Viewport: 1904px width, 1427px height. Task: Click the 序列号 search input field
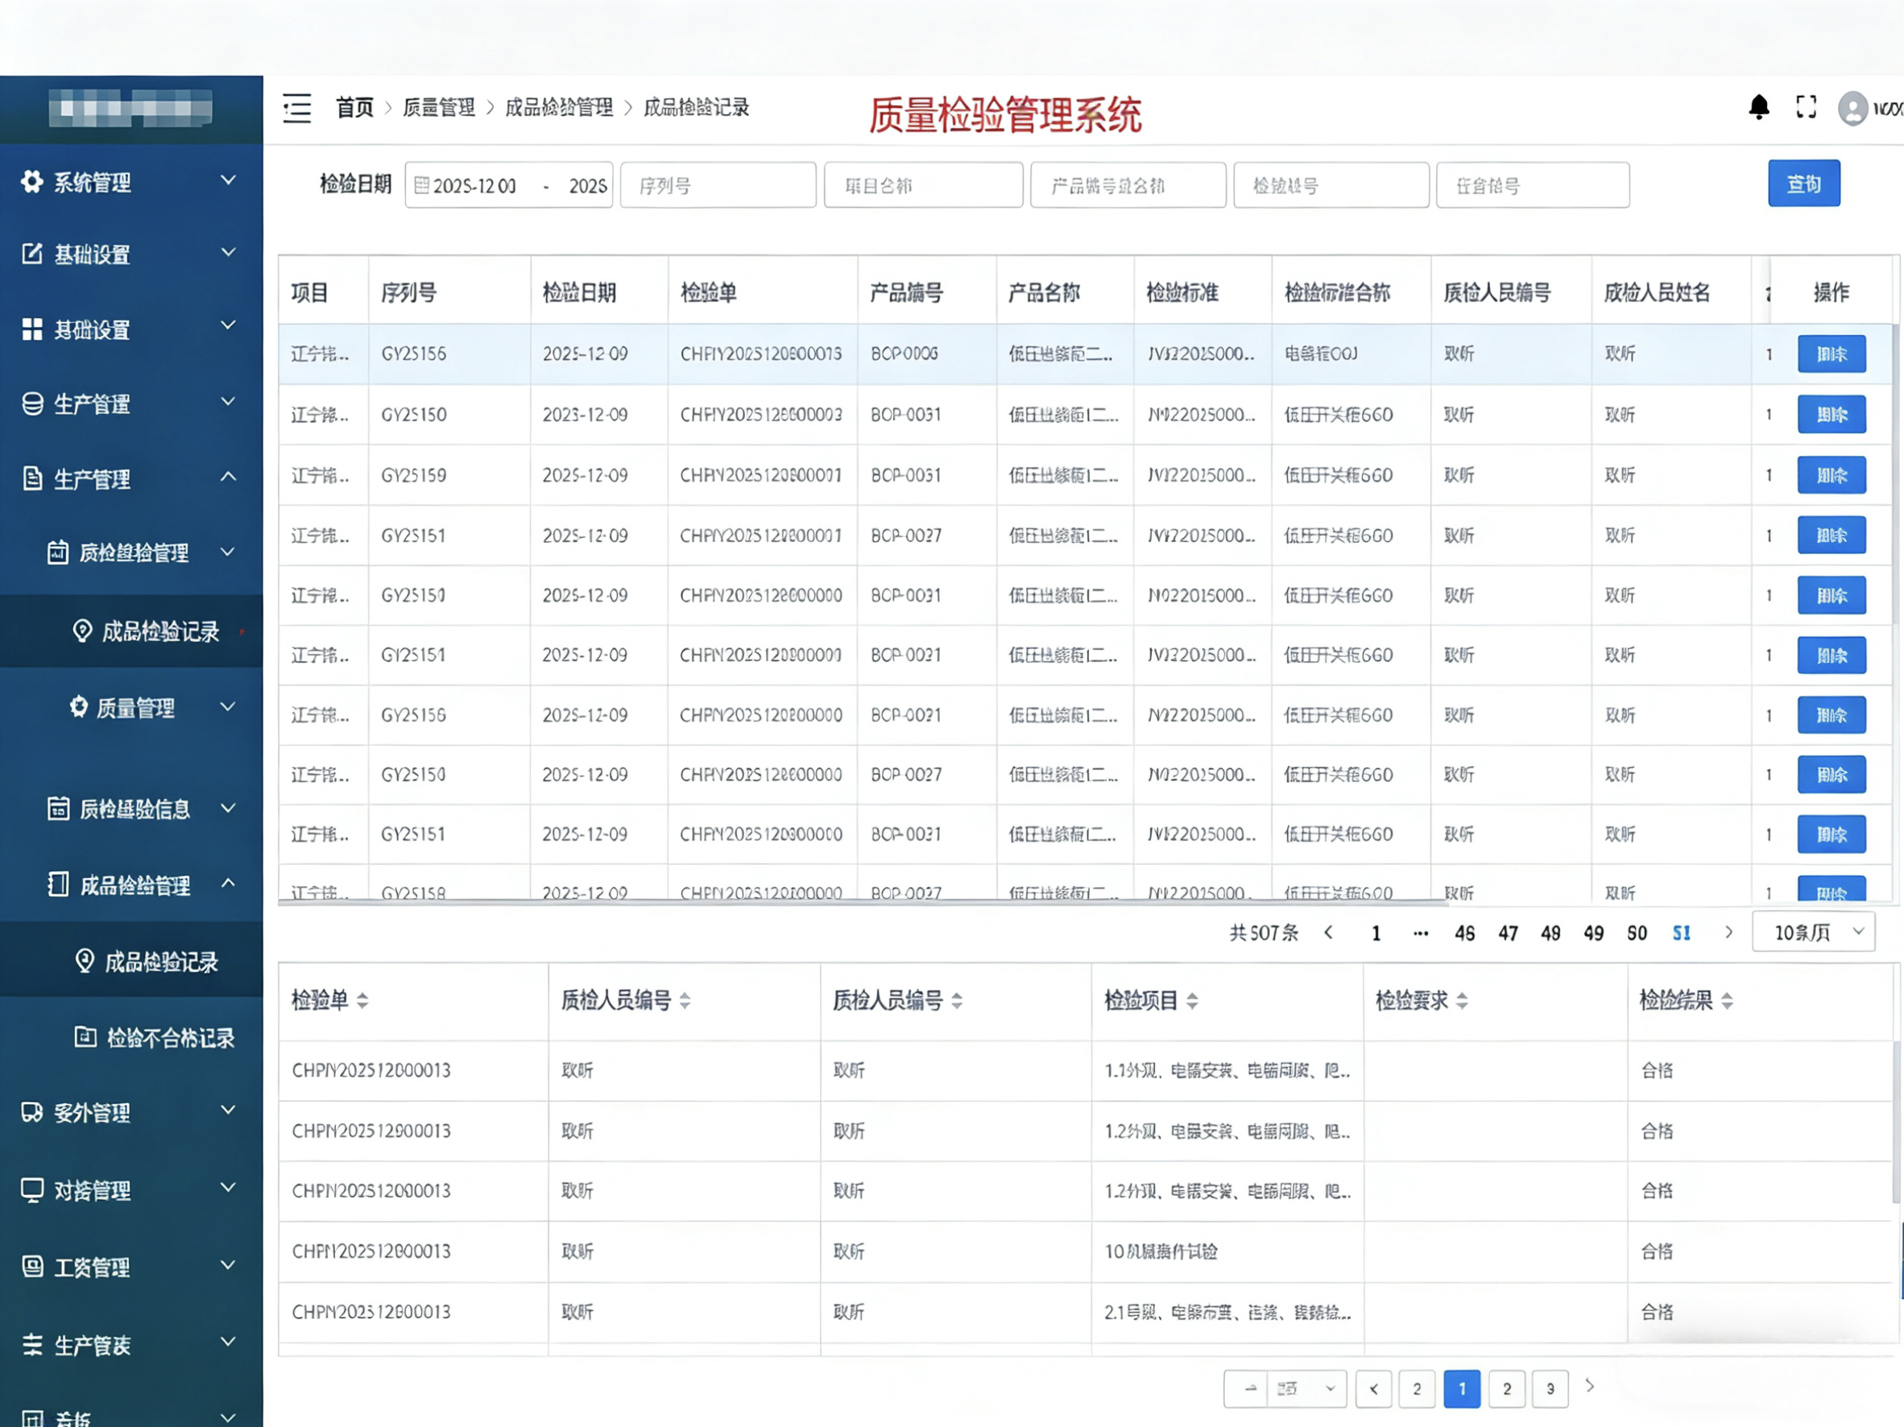tap(718, 185)
